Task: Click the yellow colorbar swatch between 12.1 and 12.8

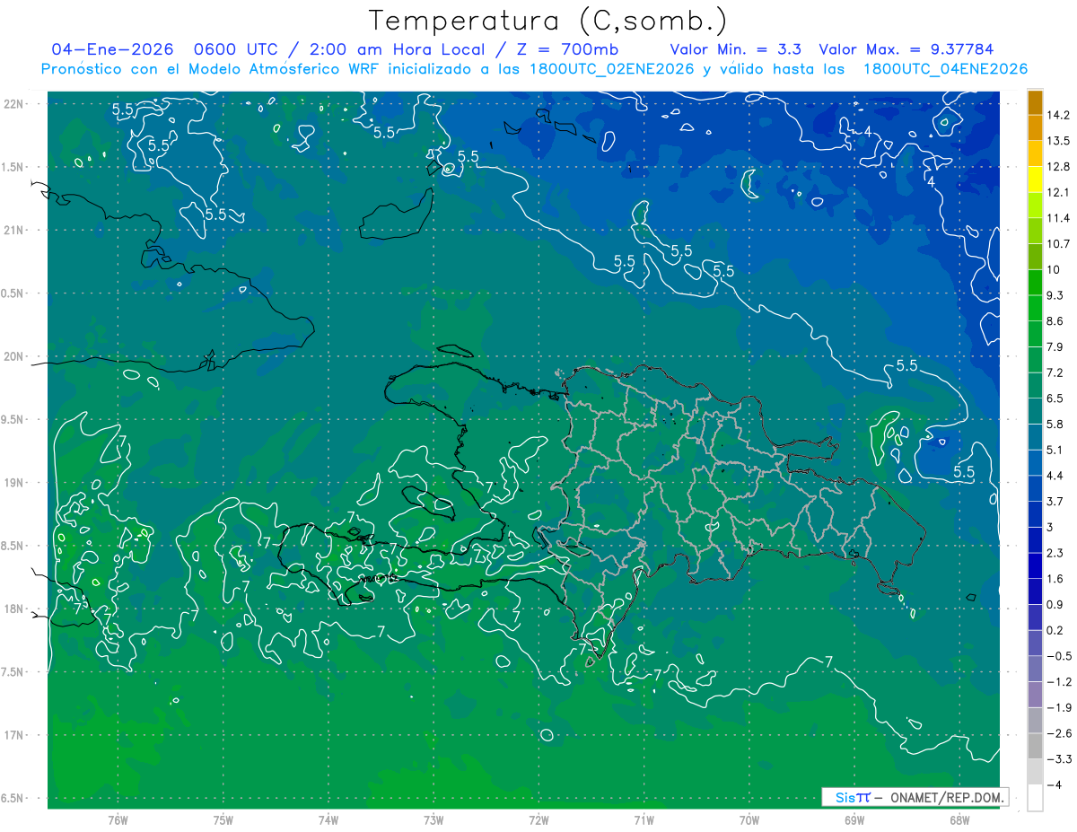Action: tap(1035, 180)
